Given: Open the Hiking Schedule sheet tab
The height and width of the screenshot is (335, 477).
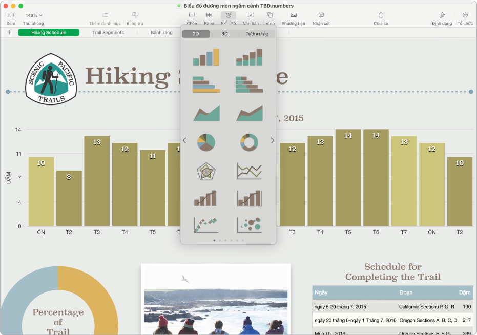Looking at the screenshot, I should point(49,32).
